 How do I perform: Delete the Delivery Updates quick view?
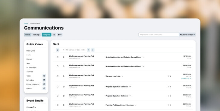pos(44,84)
